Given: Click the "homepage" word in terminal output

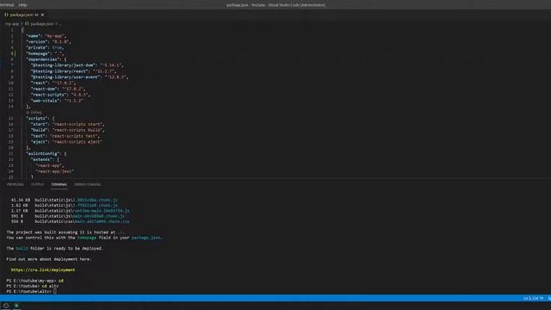Looking at the screenshot, I should [x=87, y=238].
